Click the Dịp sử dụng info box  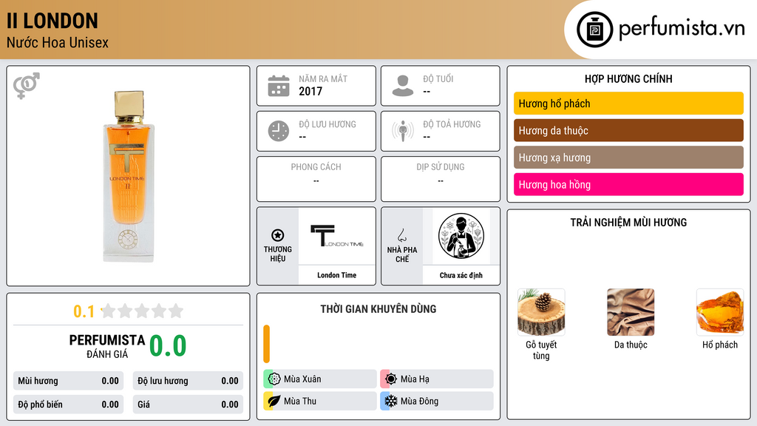coord(441,179)
